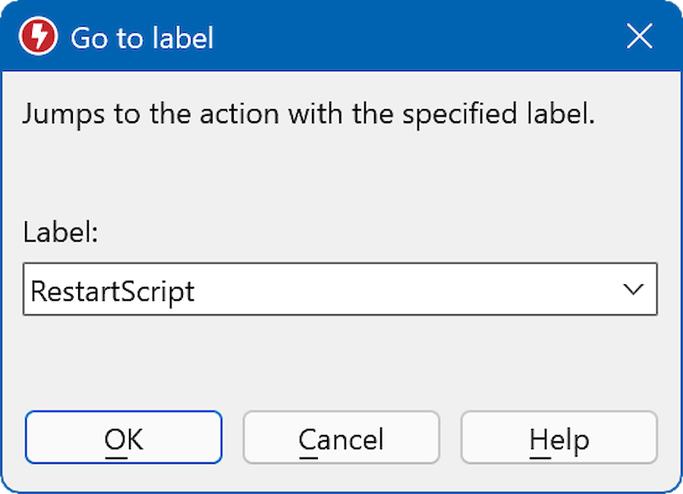The width and height of the screenshot is (683, 494).
Task: Click the word Cancel on middle button
Action: point(341,439)
